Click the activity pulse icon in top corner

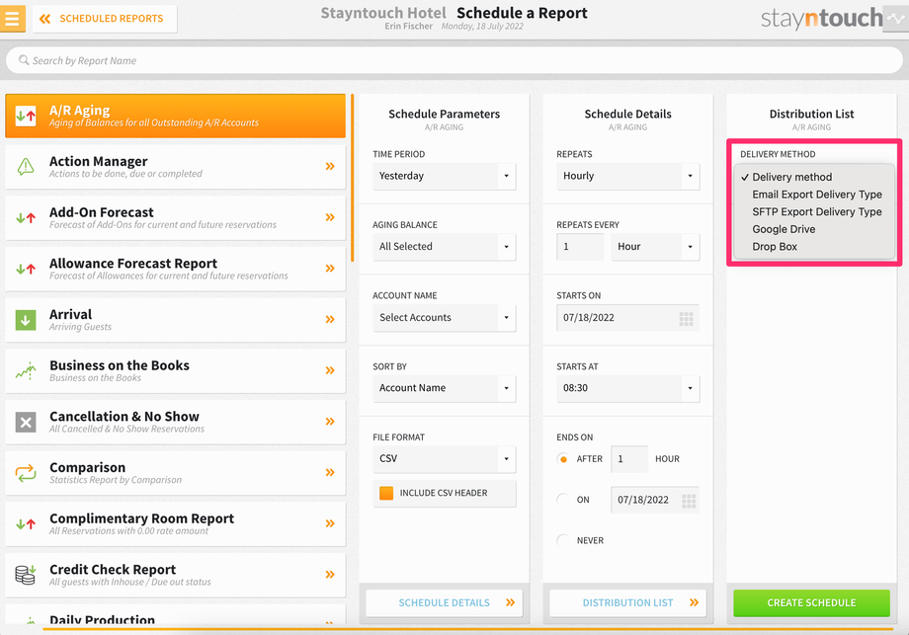click(896, 19)
